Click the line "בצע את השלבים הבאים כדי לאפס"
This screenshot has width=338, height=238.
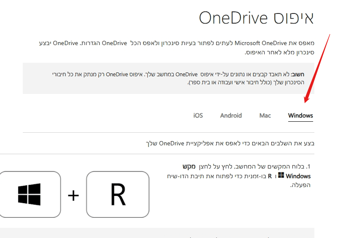(230, 143)
